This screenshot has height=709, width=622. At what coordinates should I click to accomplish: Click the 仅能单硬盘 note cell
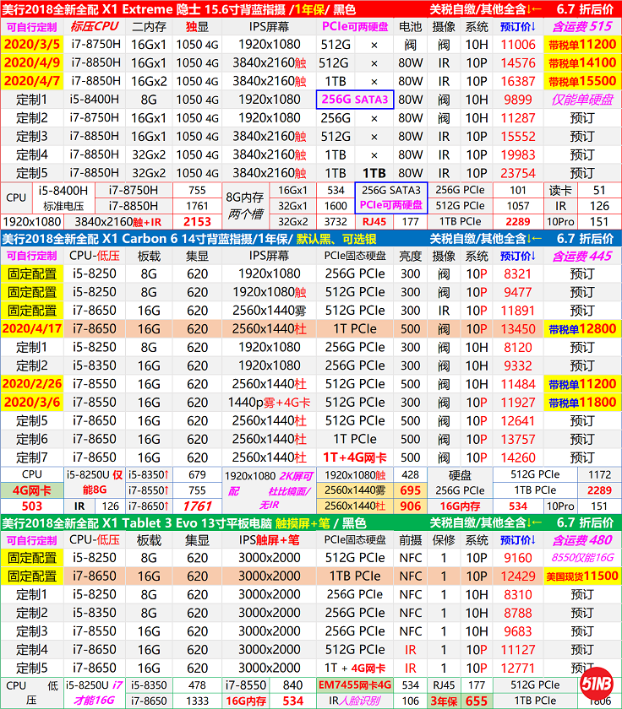[x=582, y=100]
